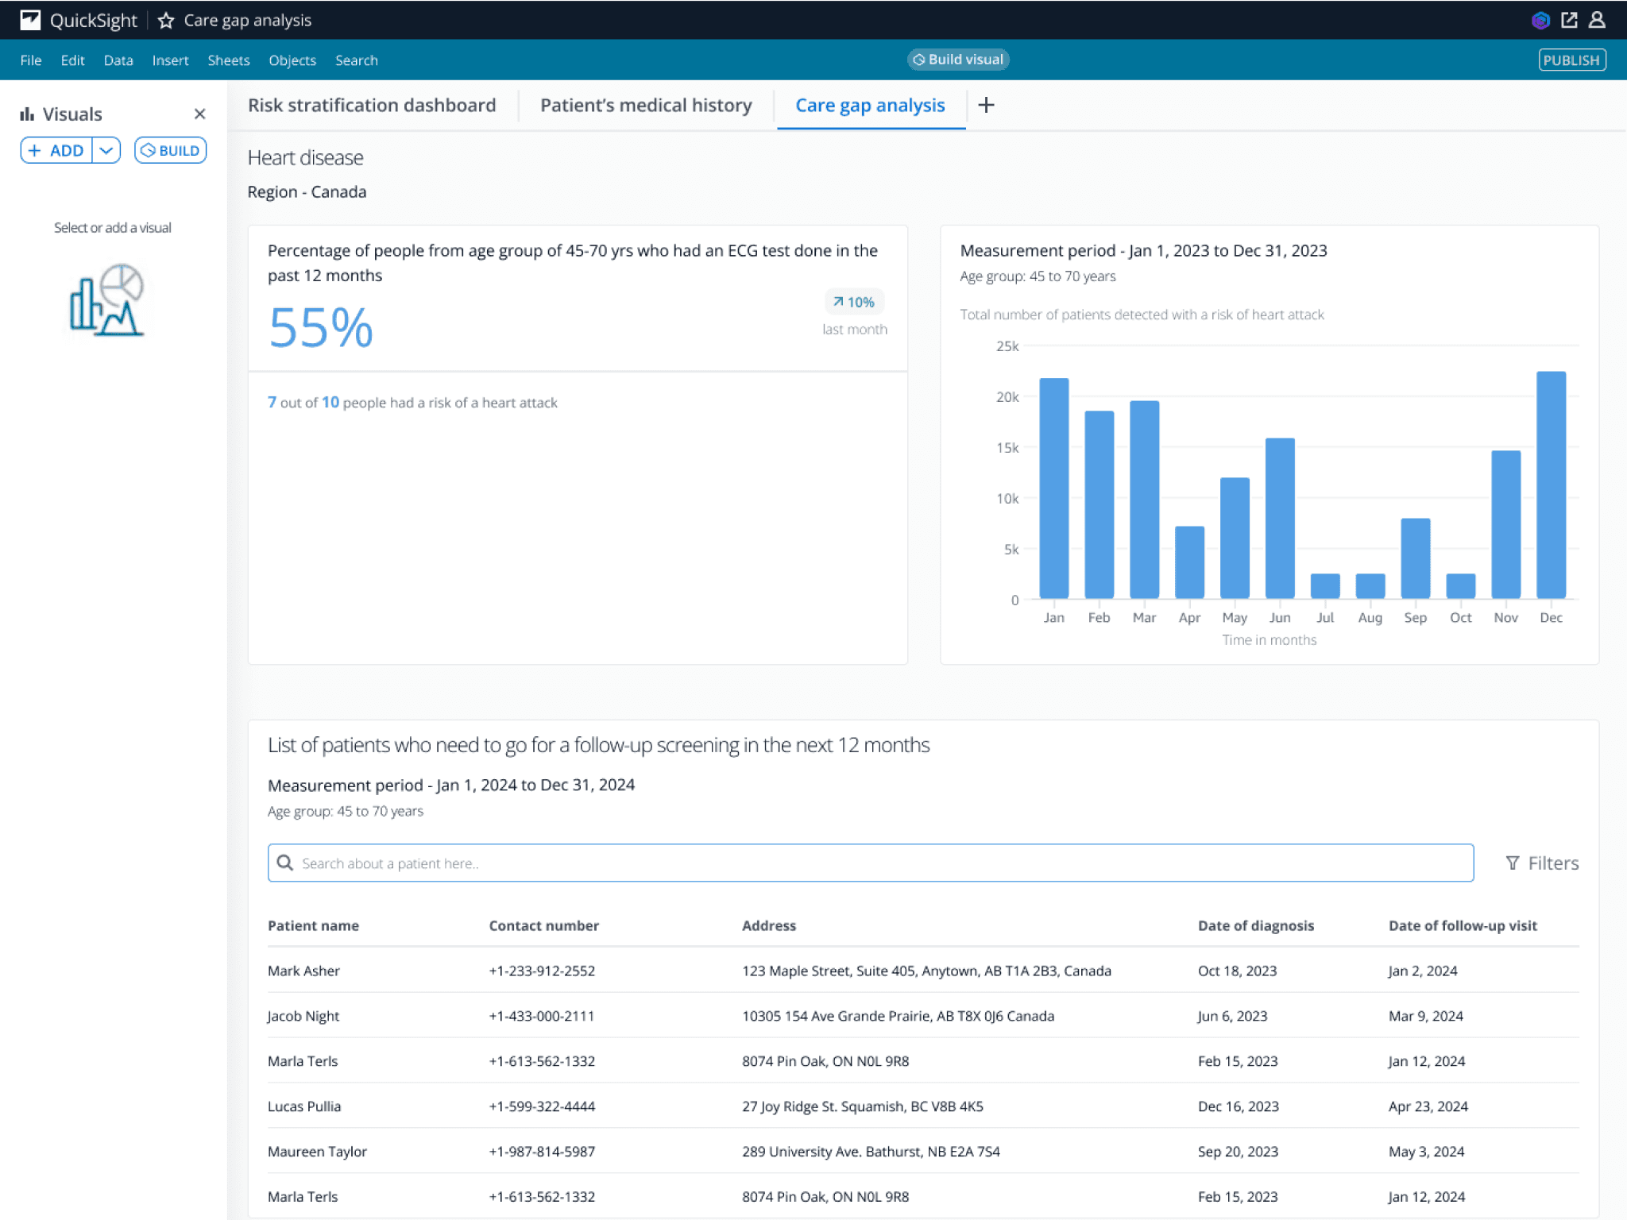Screen dimensions: 1627x1220
Task: Click the share/export icon
Action: [1569, 21]
